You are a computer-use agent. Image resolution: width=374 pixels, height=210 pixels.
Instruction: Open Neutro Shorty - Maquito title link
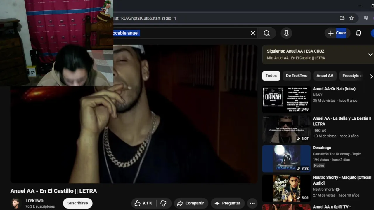coord(342,180)
